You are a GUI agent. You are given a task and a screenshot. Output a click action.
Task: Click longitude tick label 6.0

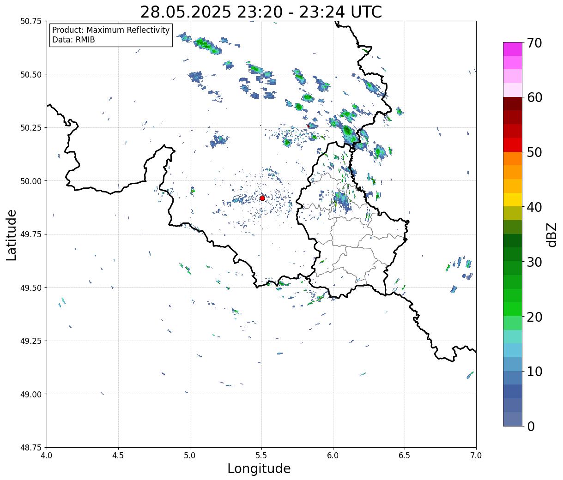coord(333,456)
